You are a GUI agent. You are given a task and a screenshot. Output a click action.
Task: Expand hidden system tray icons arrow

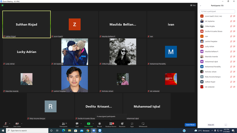point(212,130)
